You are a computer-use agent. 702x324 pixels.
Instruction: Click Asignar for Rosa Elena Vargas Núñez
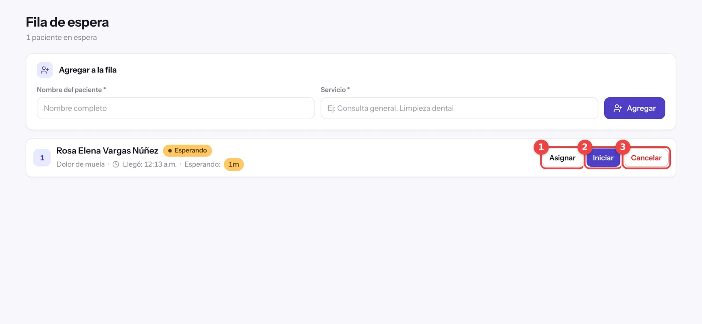click(x=562, y=158)
